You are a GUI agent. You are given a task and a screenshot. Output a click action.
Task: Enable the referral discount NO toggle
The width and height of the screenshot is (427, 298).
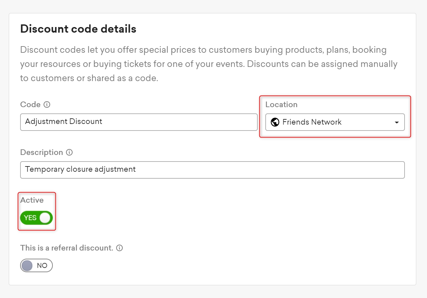(36, 265)
